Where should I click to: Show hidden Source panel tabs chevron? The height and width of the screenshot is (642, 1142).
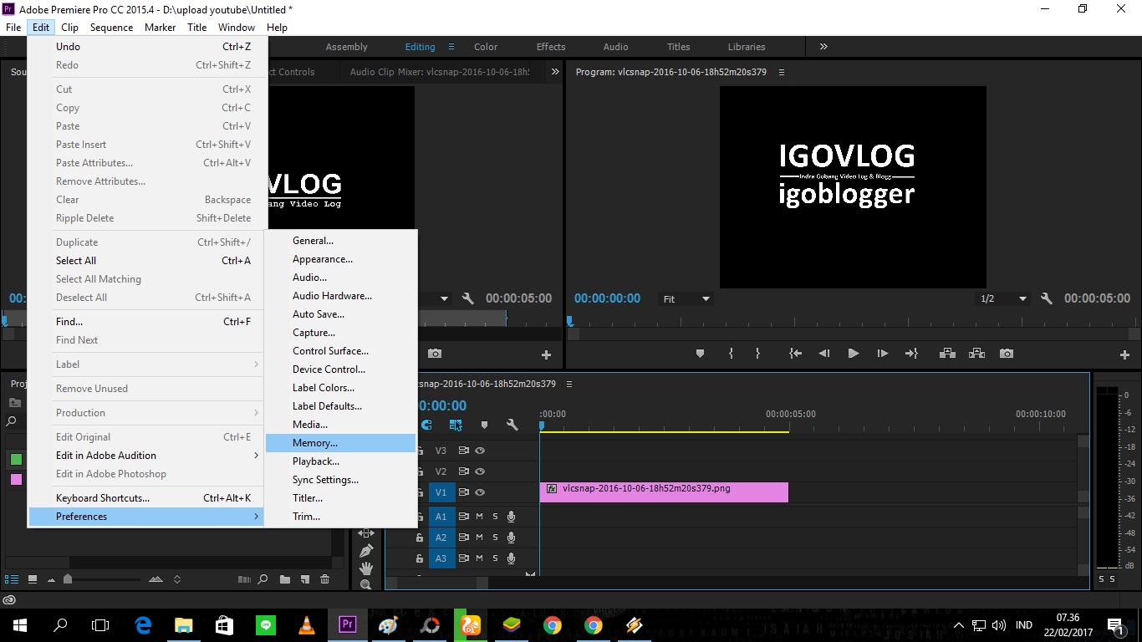click(555, 72)
